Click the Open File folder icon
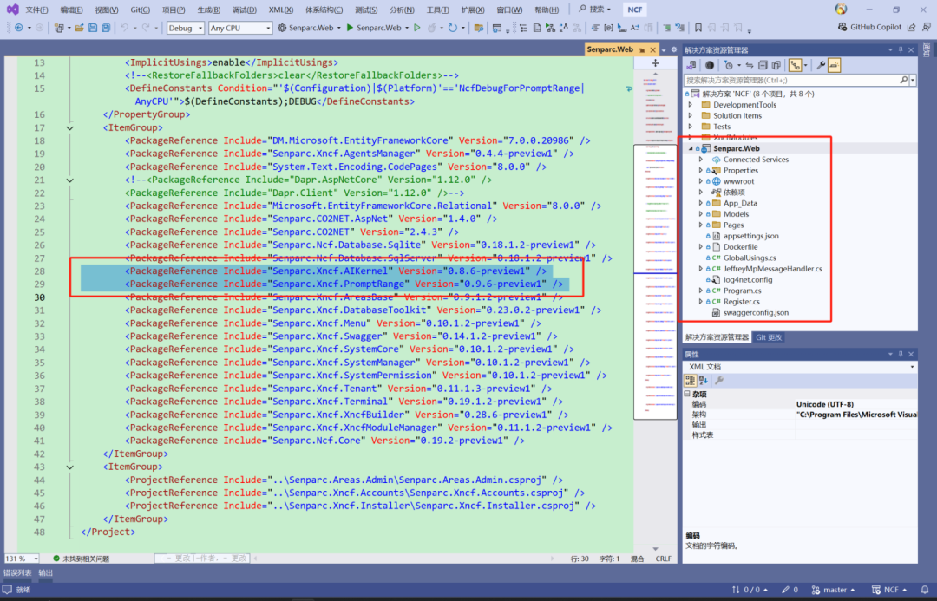The width and height of the screenshot is (937, 601). click(79, 28)
